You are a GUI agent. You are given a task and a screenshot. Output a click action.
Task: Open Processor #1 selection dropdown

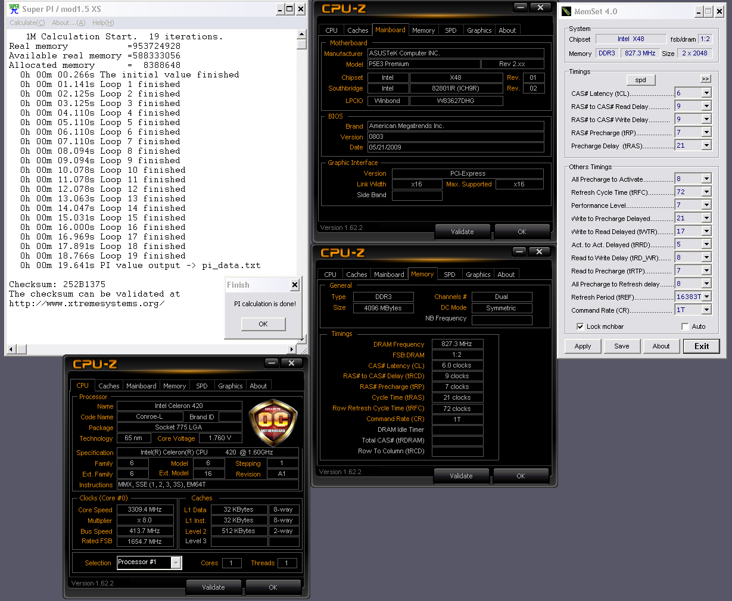click(x=176, y=562)
